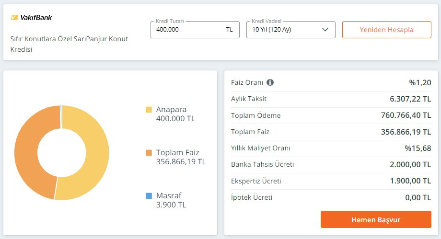This screenshot has width=441, height=239.
Task: Click the Aylık Taksit amount value
Action: point(410,99)
